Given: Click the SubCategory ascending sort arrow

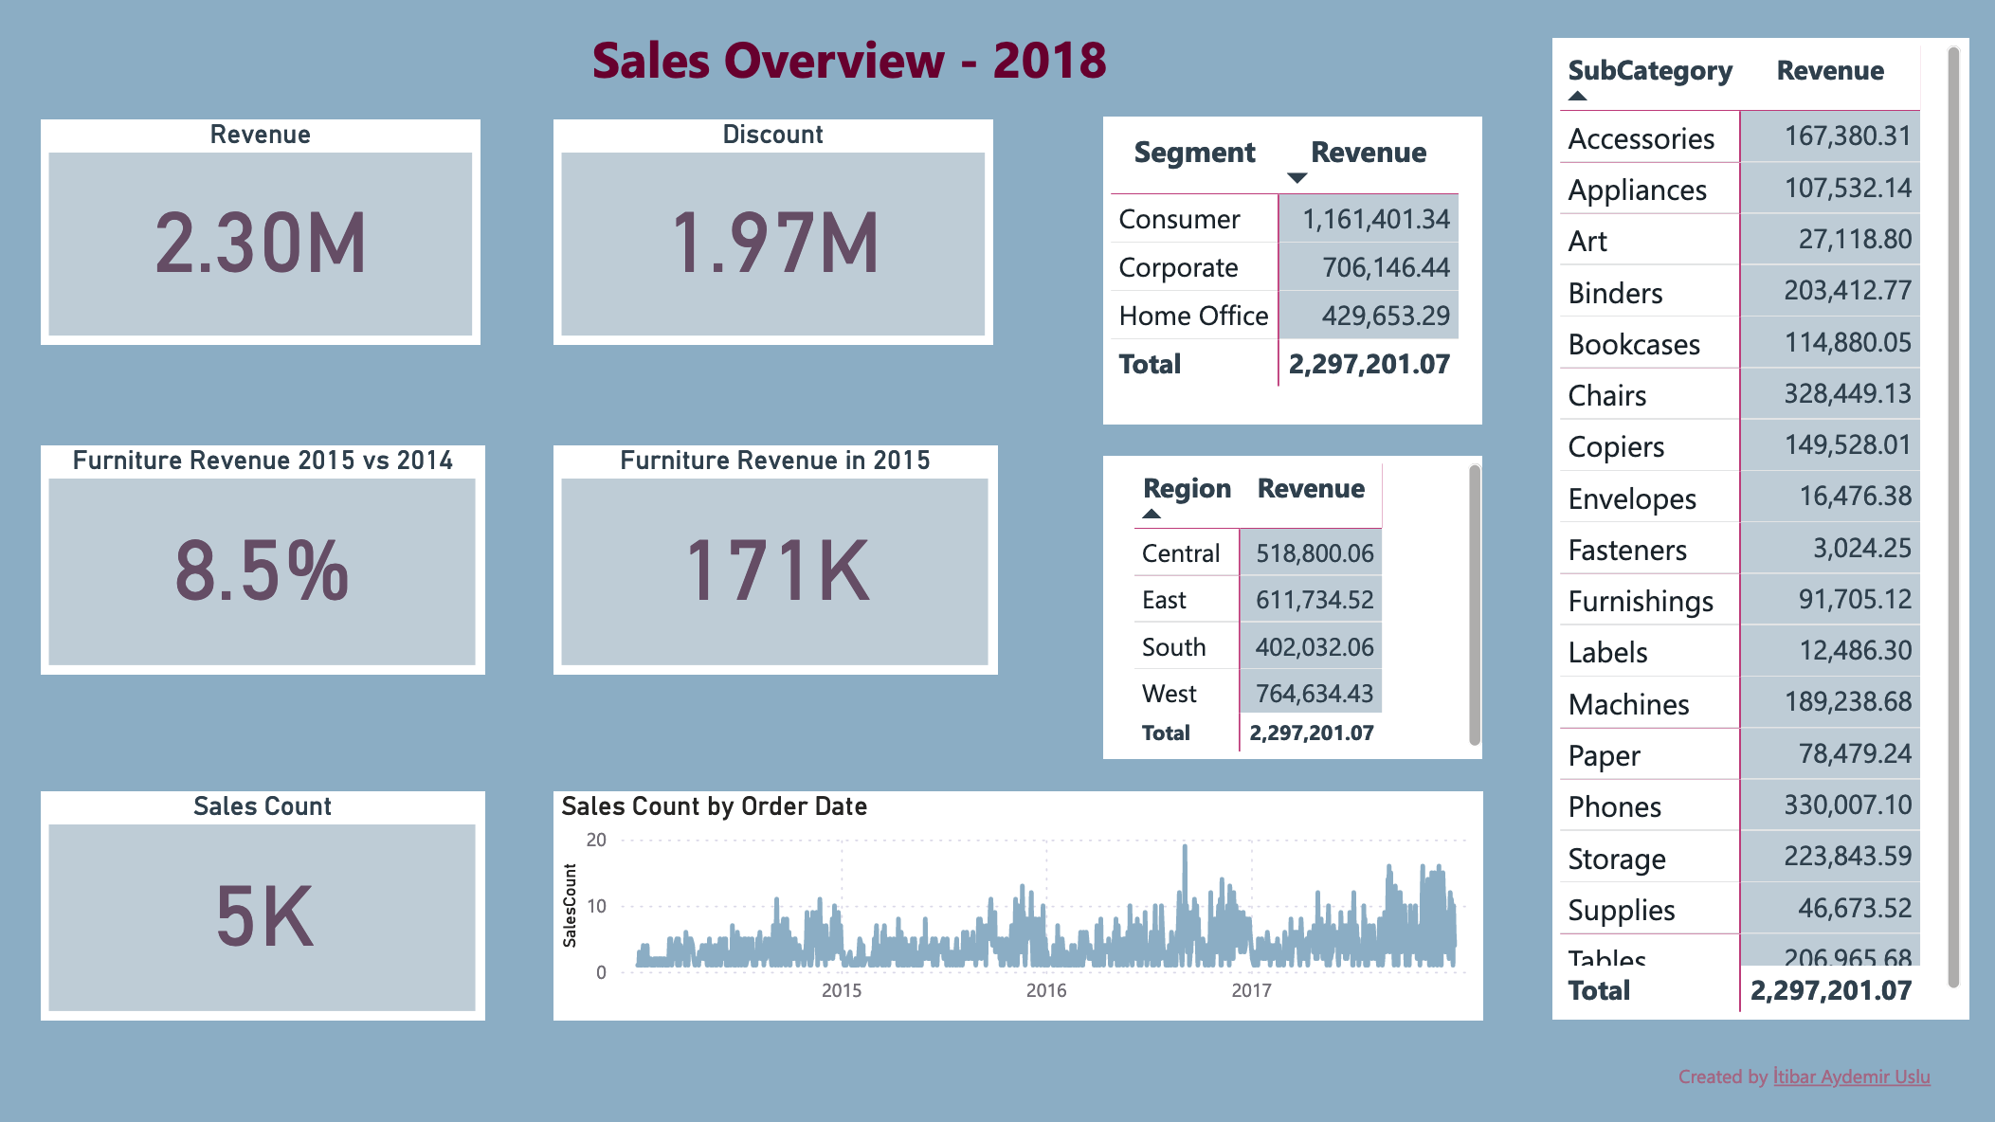Looking at the screenshot, I should pos(1577,96).
